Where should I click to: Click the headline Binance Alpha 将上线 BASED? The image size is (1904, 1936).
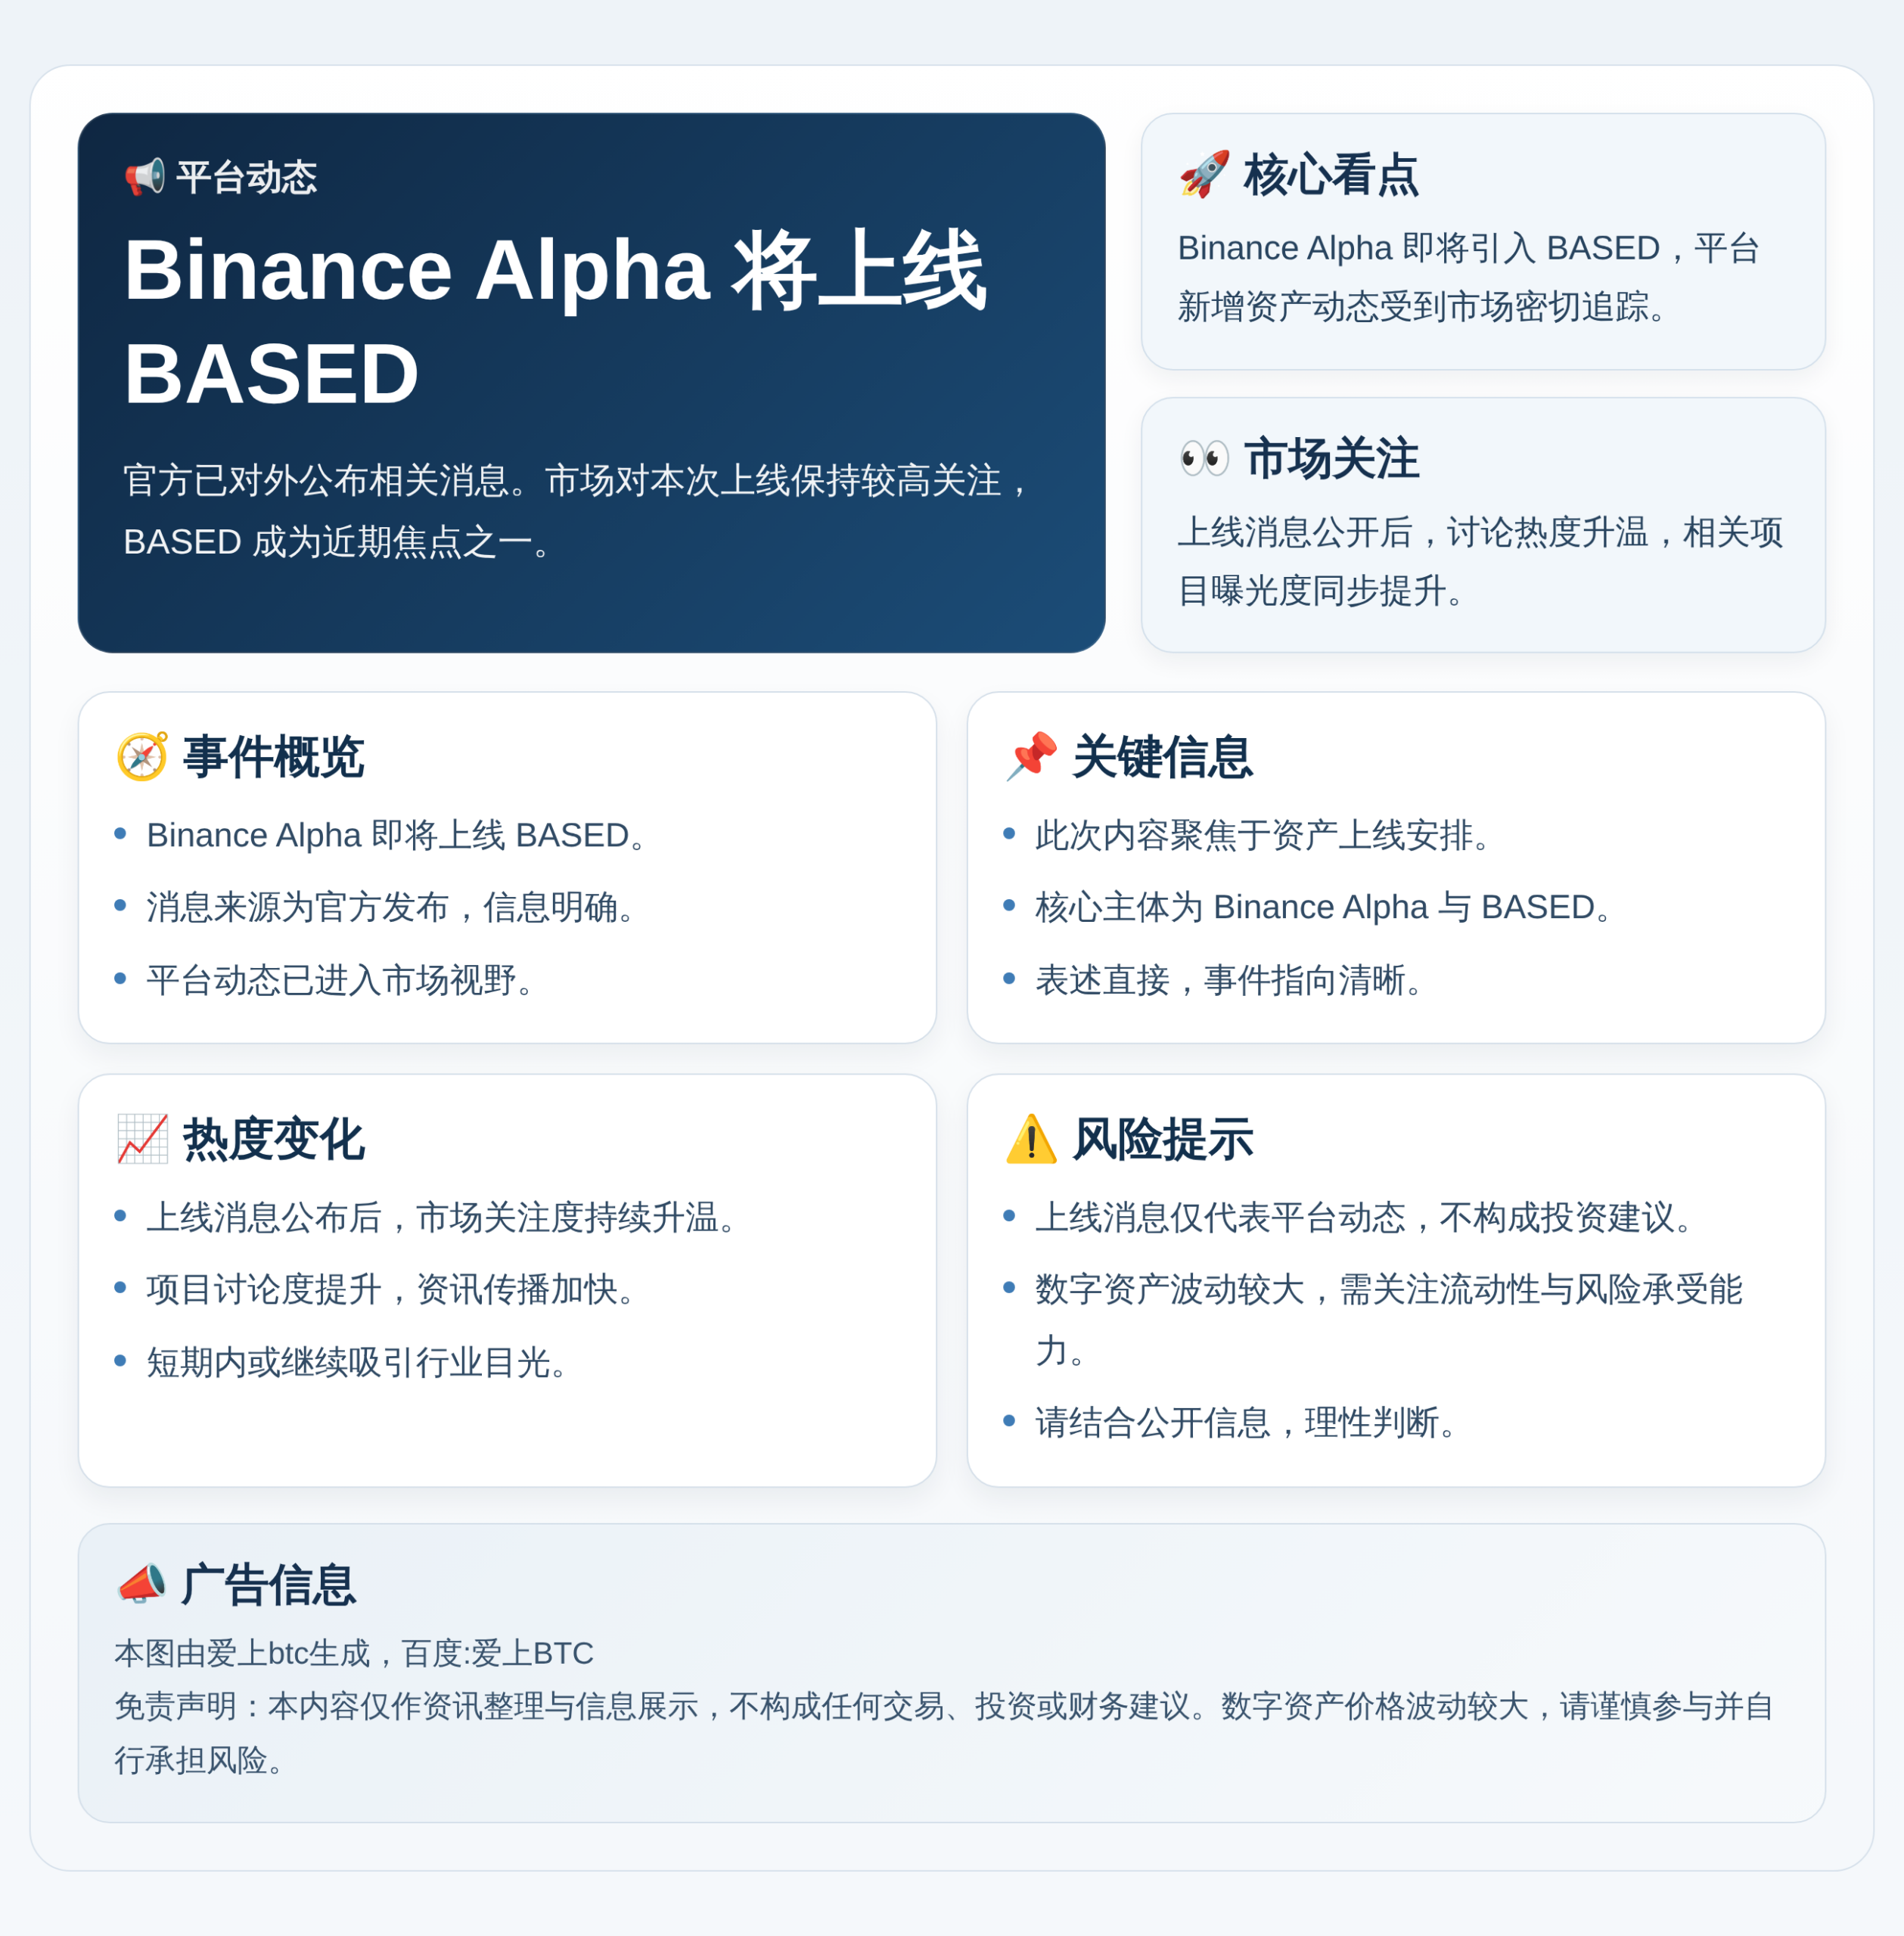pos(555,320)
